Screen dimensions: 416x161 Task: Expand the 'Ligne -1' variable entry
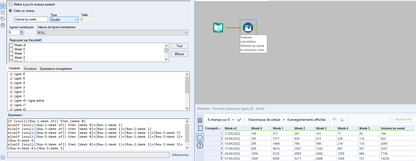tap(11, 96)
